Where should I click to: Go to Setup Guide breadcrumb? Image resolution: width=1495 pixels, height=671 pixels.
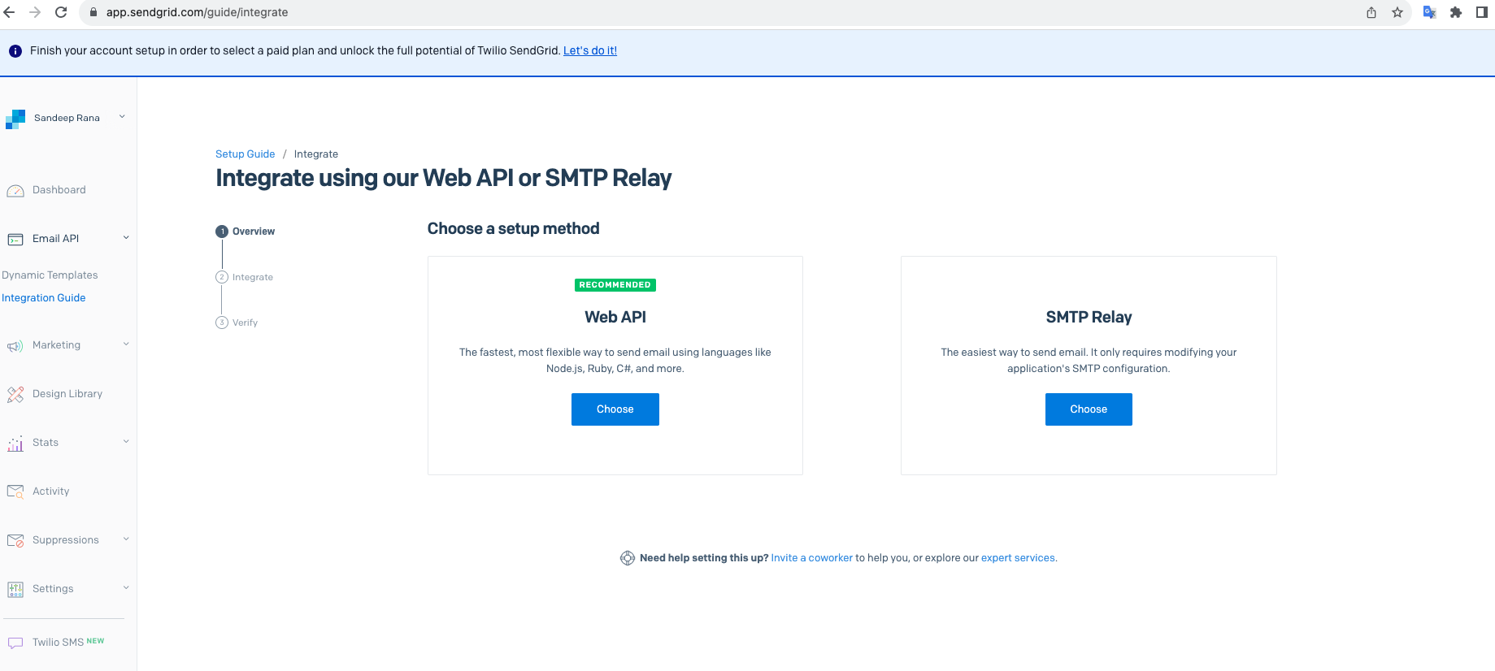click(x=245, y=154)
